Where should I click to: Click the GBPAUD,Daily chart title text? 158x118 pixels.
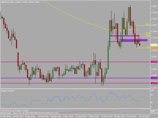click(8, 2)
